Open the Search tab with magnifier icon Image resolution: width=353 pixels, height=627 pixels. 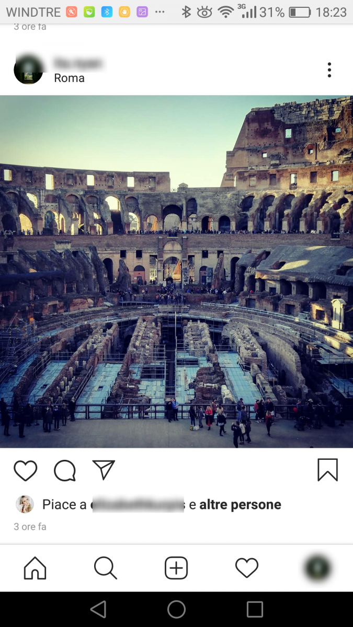106,568
